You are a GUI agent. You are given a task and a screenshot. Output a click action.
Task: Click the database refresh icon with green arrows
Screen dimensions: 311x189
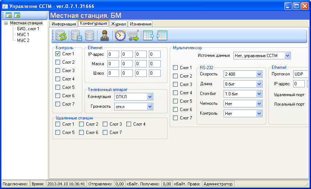pos(61,35)
